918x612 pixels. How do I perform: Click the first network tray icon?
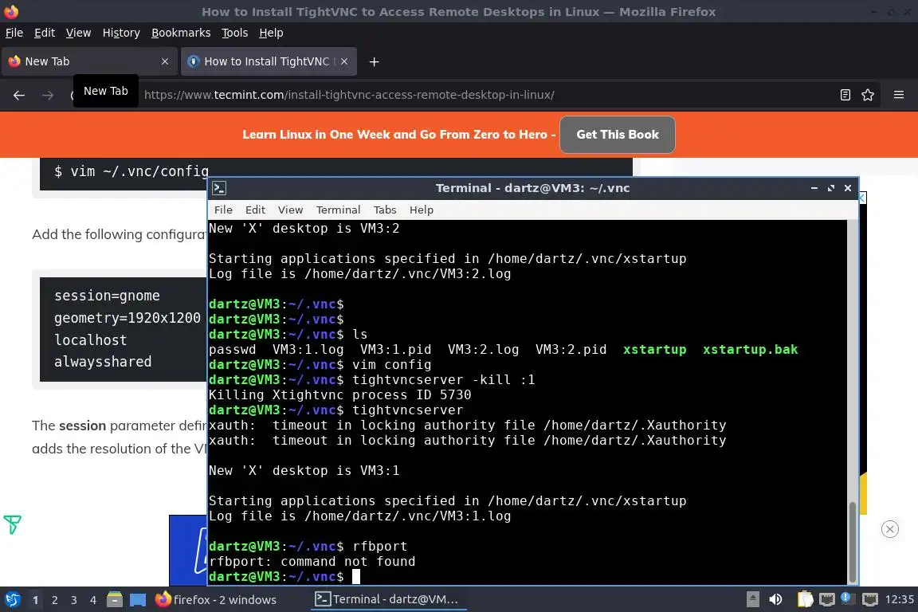pos(826,600)
